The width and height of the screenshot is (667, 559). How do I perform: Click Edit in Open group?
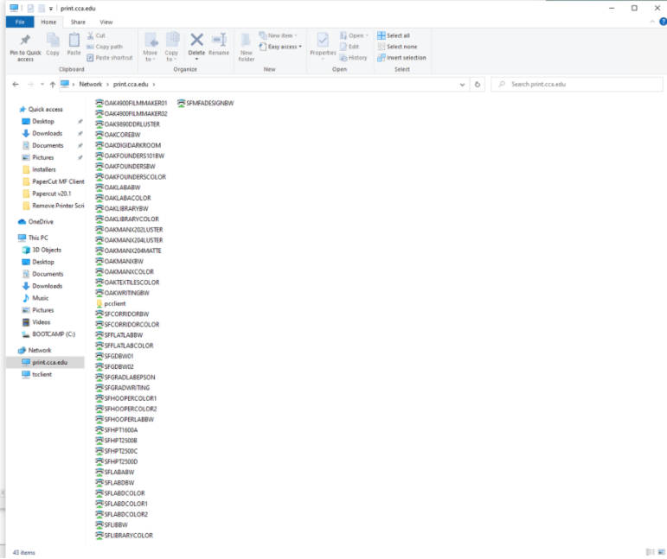point(350,47)
